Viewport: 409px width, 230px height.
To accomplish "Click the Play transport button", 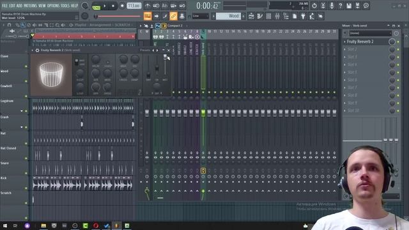I will (x=105, y=6).
